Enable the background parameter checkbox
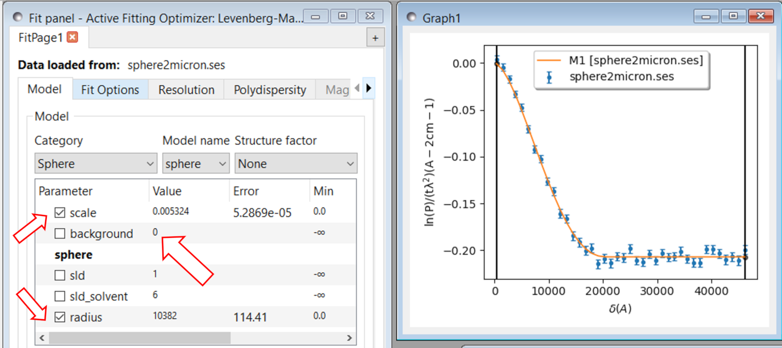782x348 pixels. click(x=60, y=234)
